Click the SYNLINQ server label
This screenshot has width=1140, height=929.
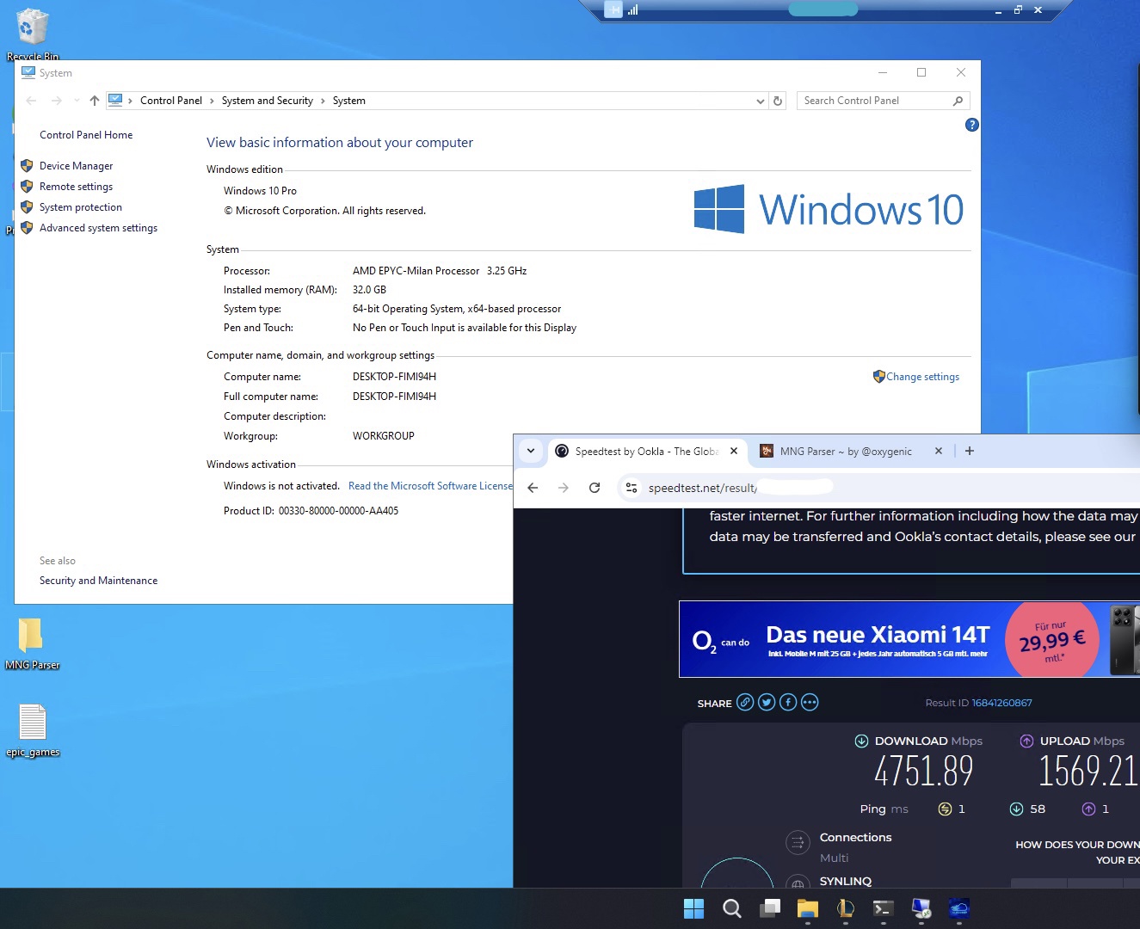pyautogui.click(x=845, y=881)
